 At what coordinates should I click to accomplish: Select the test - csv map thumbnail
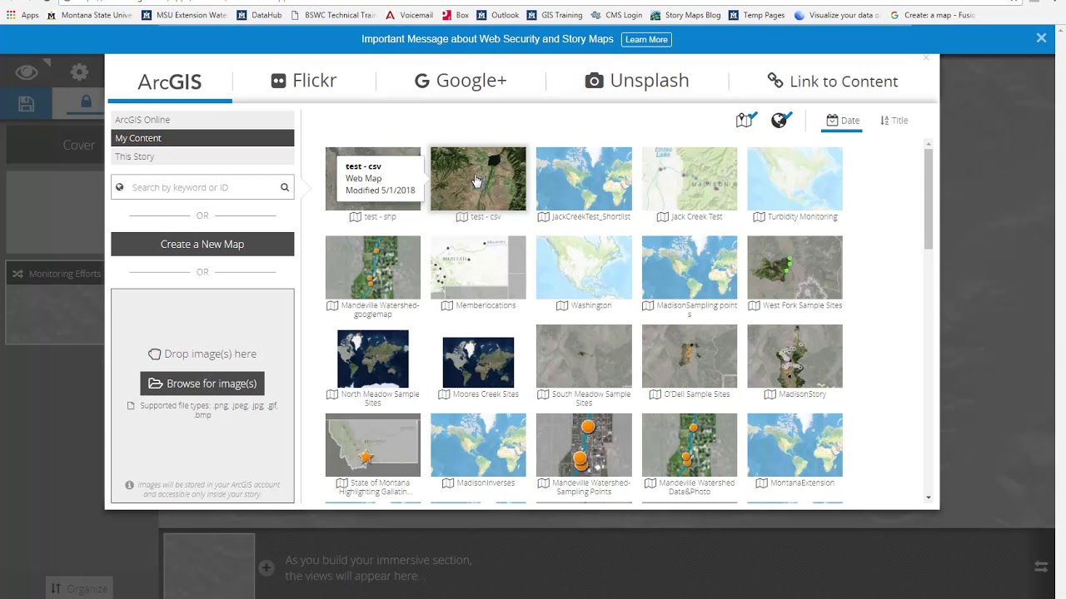click(478, 179)
